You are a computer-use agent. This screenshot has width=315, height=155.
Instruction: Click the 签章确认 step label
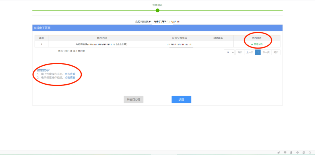point(157,5)
